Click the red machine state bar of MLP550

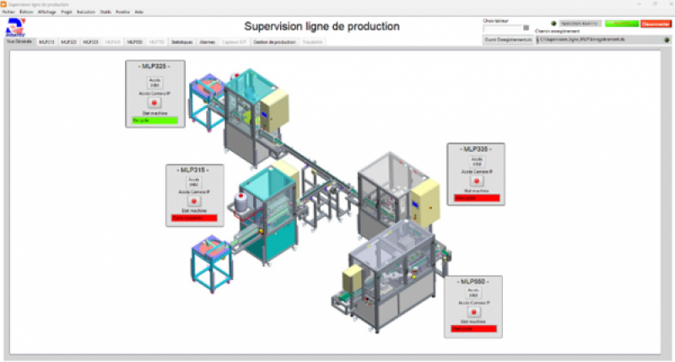(x=474, y=329)
